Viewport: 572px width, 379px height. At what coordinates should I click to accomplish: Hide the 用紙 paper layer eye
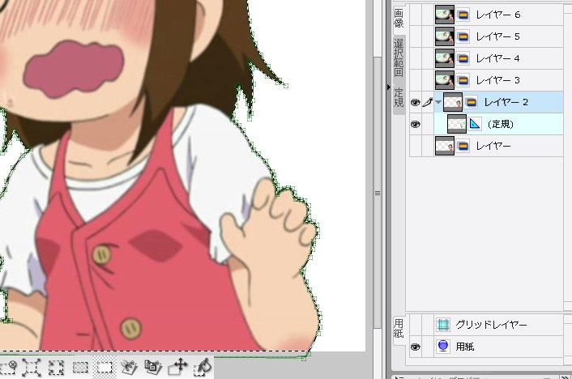coord(416,347)
